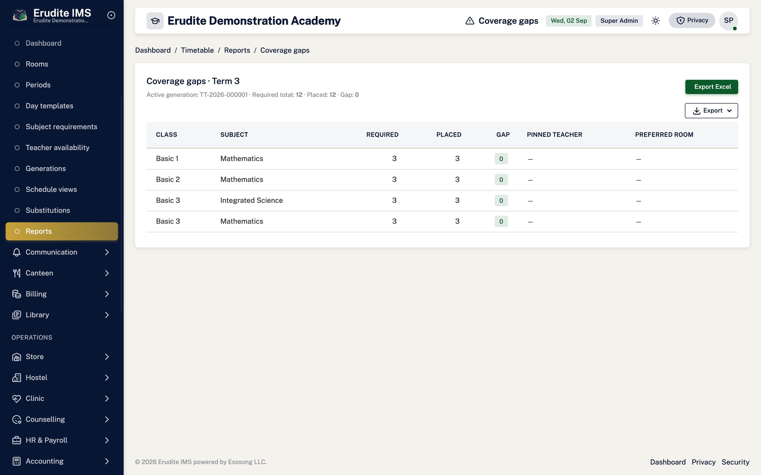This screenshot has height=475, width=761.
Task: Click the Canteen fork and knife icon
Action: [17, 273]
